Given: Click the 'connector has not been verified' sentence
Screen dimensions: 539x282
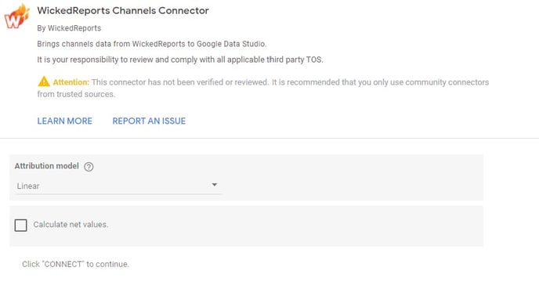Looking at the screenshot, I should tap(179, 82).
